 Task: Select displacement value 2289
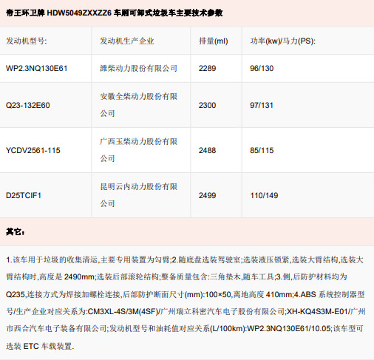(x=207, y=68)
